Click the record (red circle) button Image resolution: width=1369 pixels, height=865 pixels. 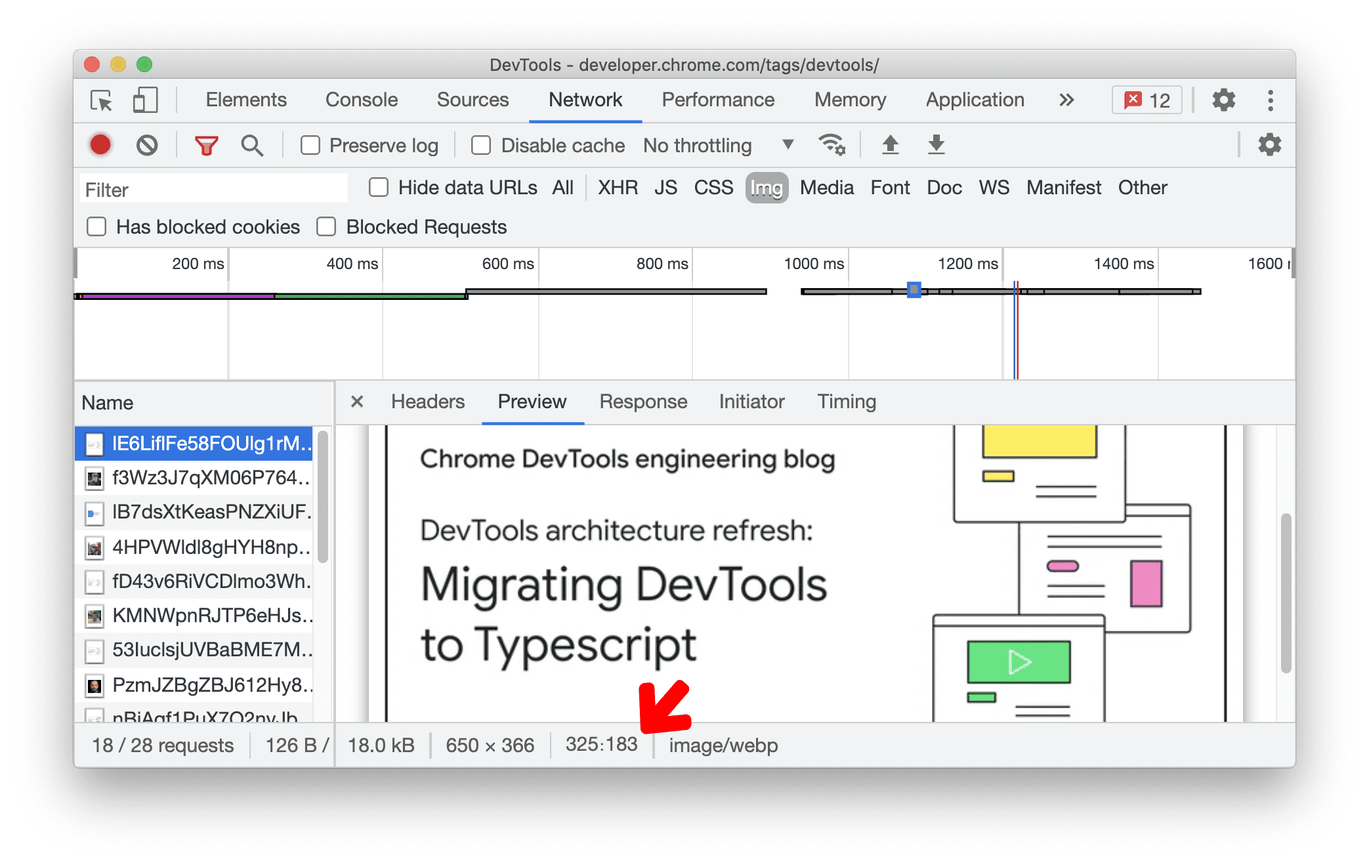[x=102, y=146]
